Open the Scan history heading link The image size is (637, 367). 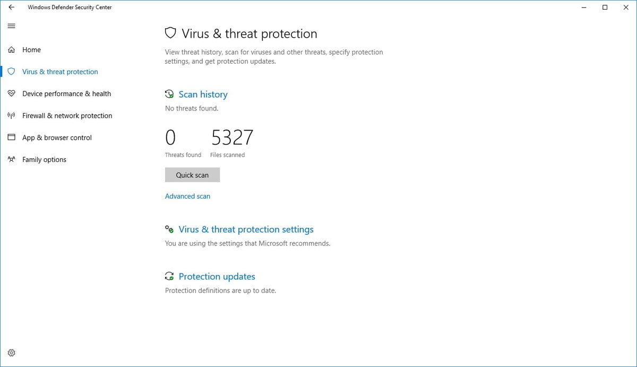click(x=203, y=95)
